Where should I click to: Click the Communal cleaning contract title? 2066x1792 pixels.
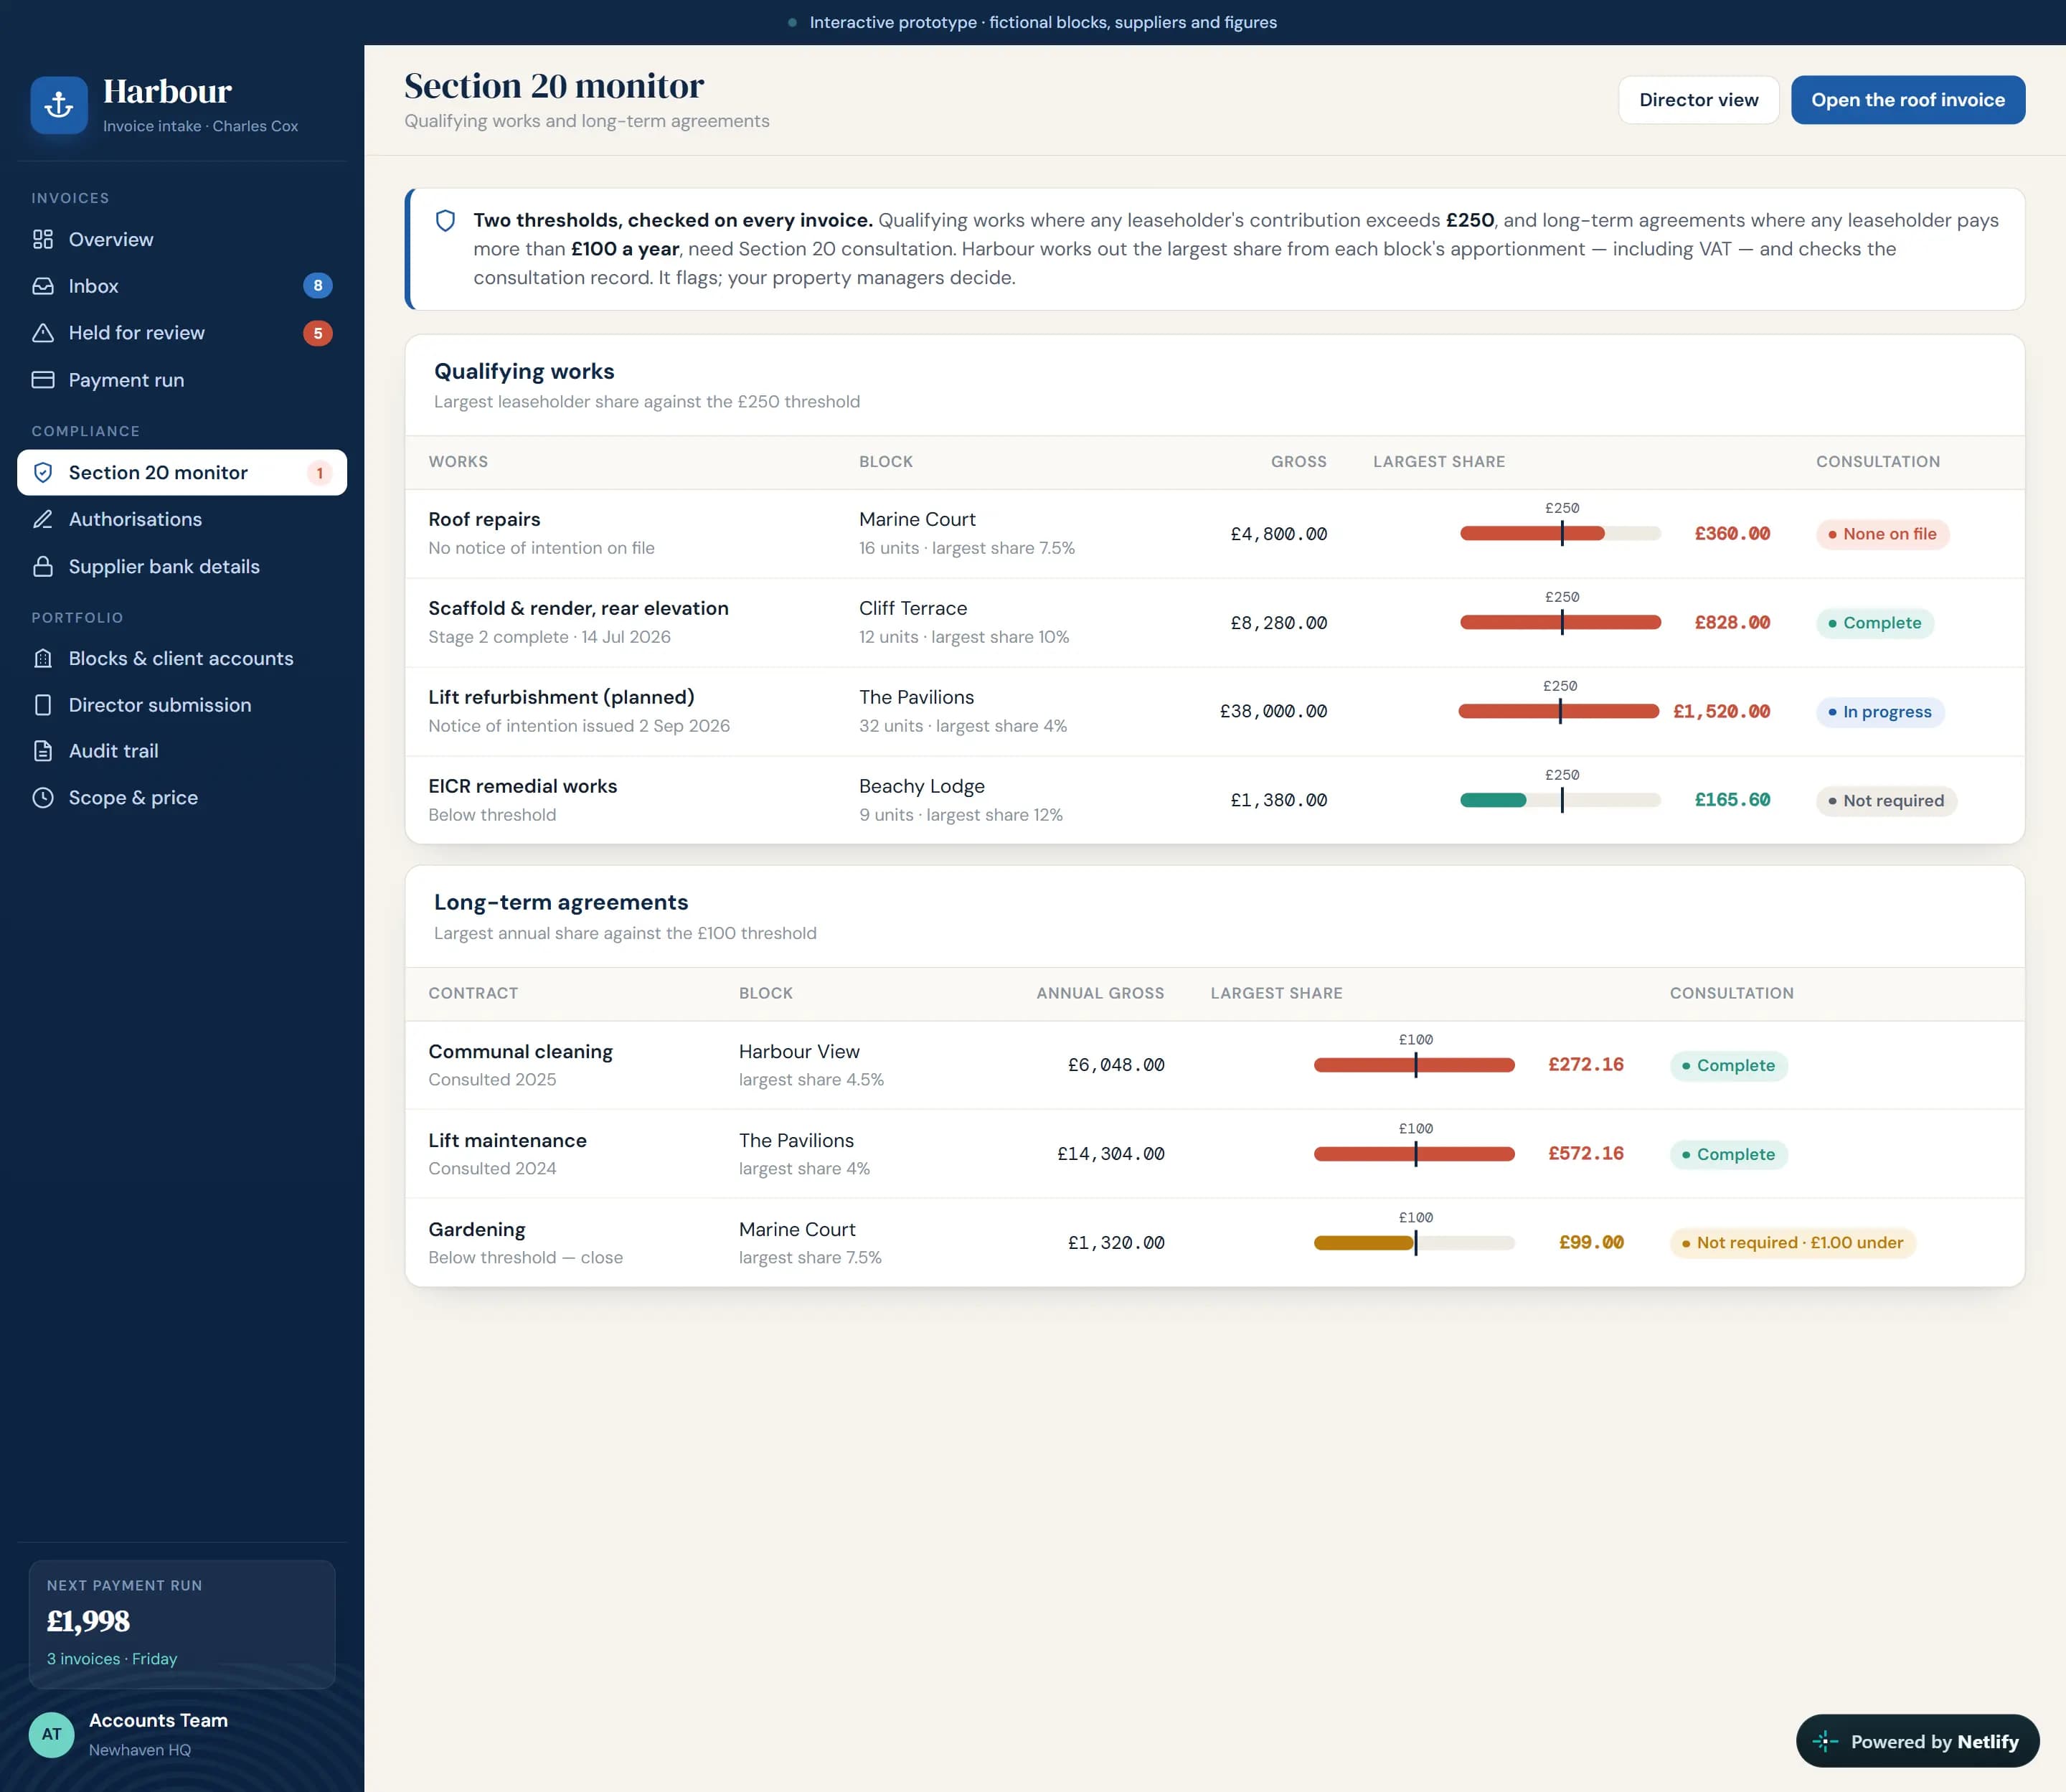(520, 1051)
